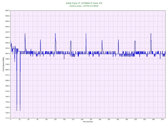
Task: Select the 1117.0 y-axis label
Action: (x=8, y=118)
